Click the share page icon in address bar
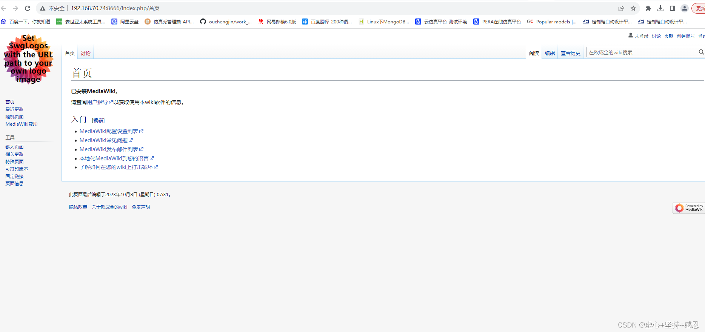This screenshot has width=705, height=332. pyautogui.click(x=621, y=8)
